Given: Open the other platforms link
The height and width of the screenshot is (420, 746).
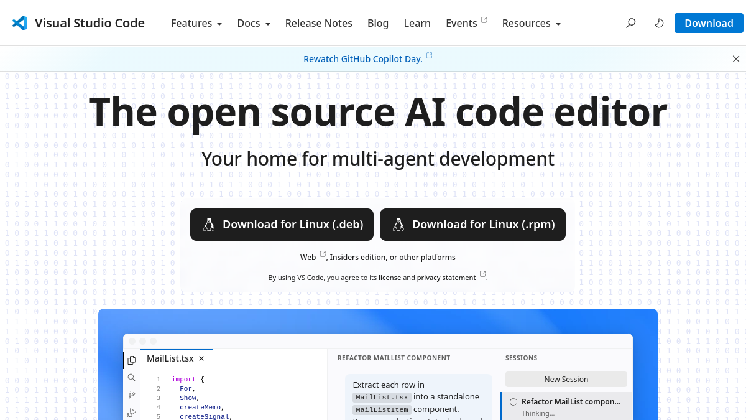Looking at the screenshot, I should click(x=427, y=258).
